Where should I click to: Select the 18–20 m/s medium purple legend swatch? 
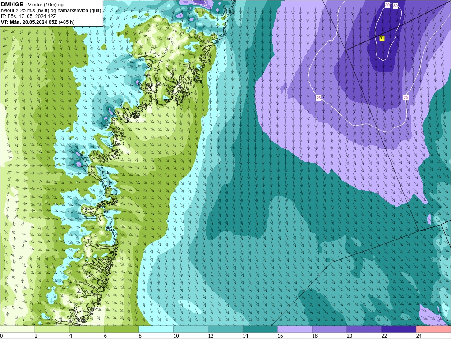(x=329, y=329)
